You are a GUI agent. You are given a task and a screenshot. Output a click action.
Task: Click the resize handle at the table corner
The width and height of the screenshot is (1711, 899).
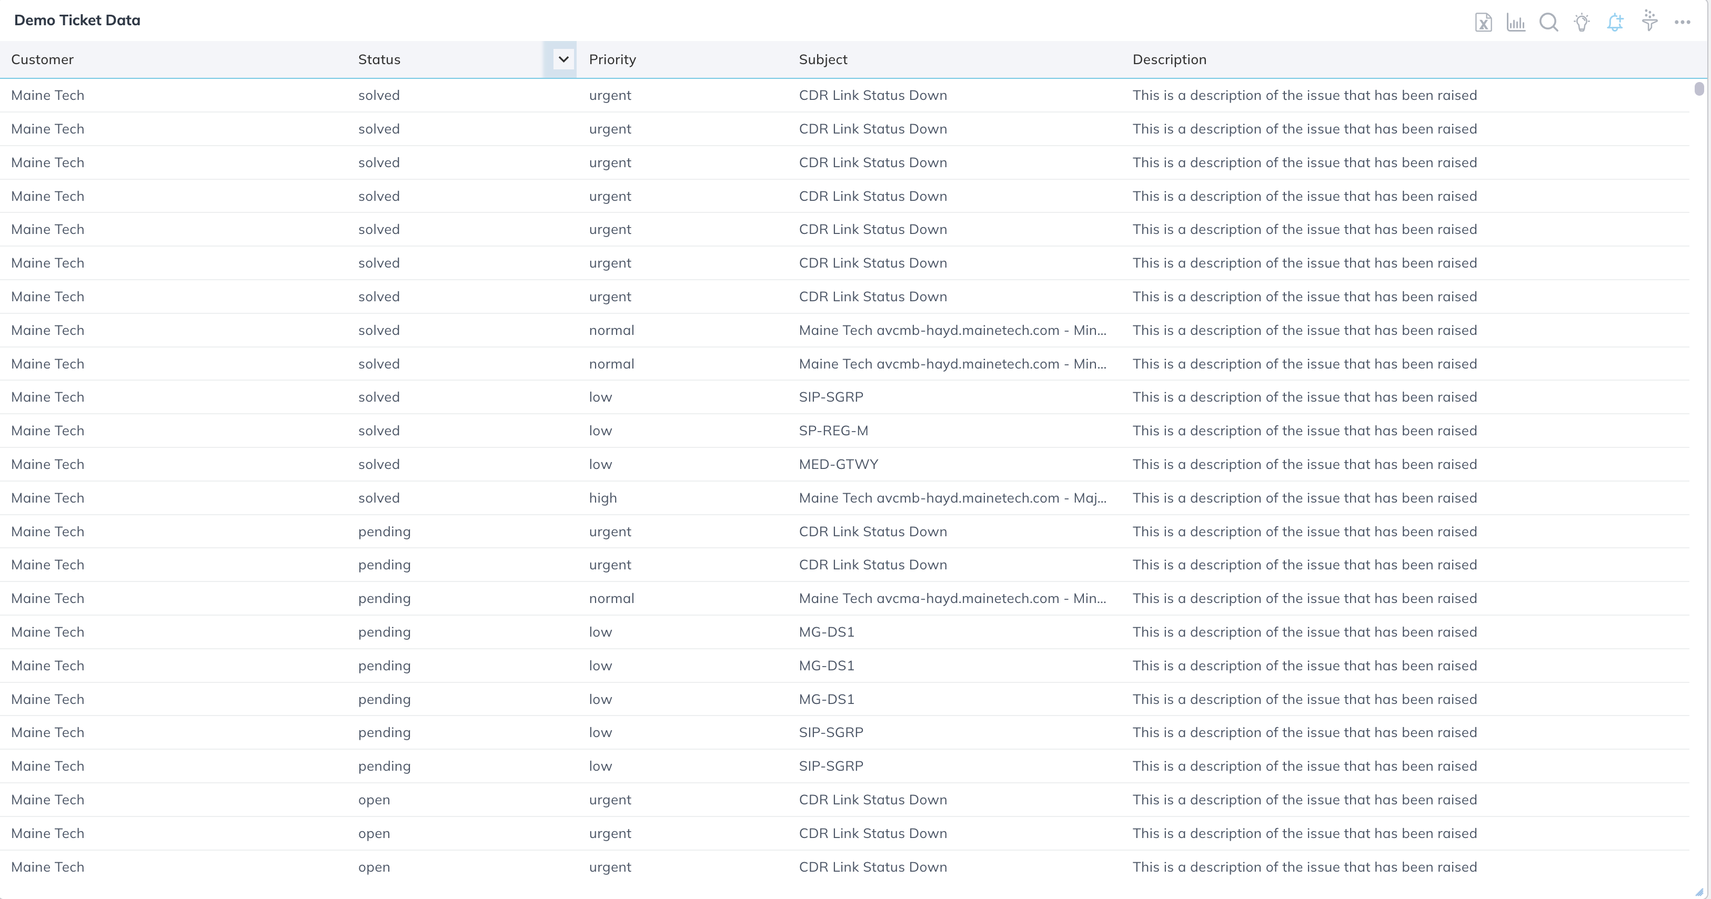[x=1699, y=892]
